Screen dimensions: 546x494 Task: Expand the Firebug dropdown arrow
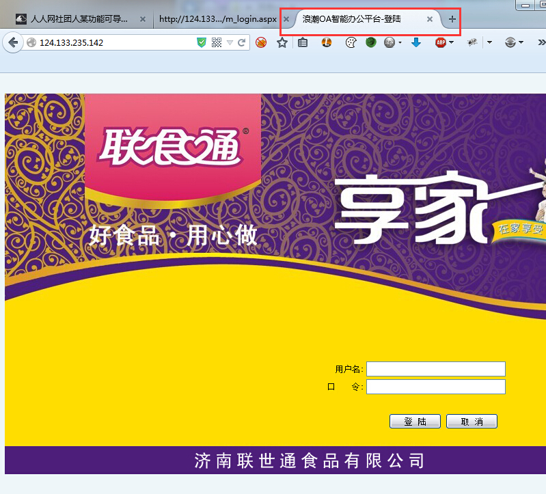(x=489, y=42)
